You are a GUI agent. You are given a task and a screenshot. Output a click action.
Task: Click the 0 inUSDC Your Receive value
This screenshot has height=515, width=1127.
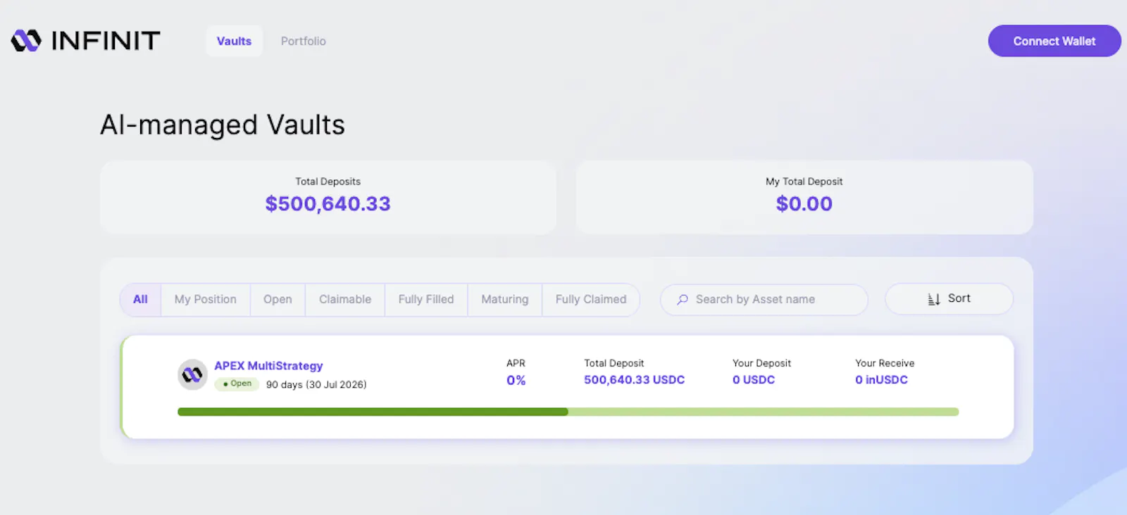881,380
